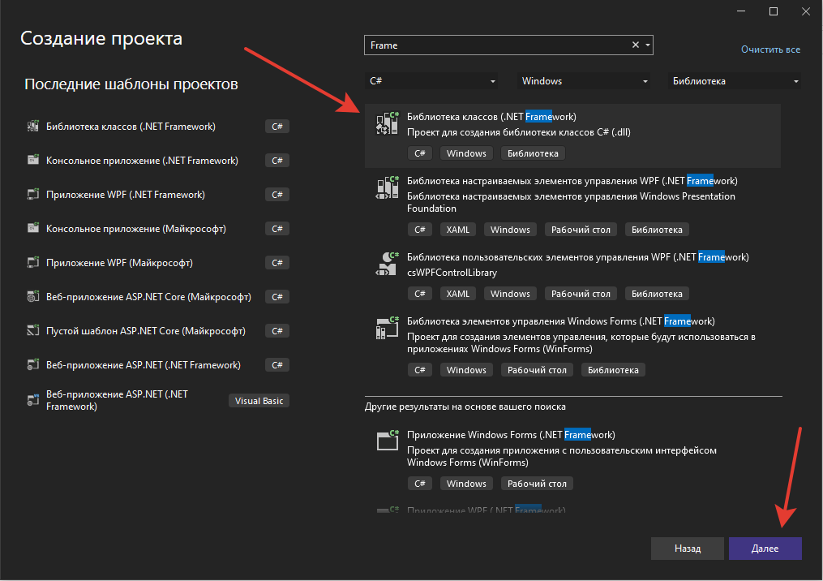
Task: Expand the search history dropdown arrow
Action: (x=648, y=45)
